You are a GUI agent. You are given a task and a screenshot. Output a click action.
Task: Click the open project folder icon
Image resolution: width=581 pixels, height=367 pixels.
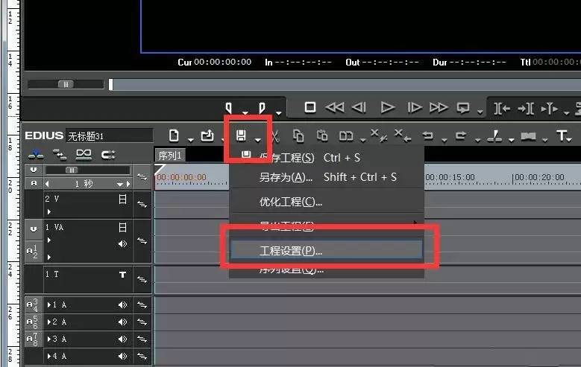(207, 135)
